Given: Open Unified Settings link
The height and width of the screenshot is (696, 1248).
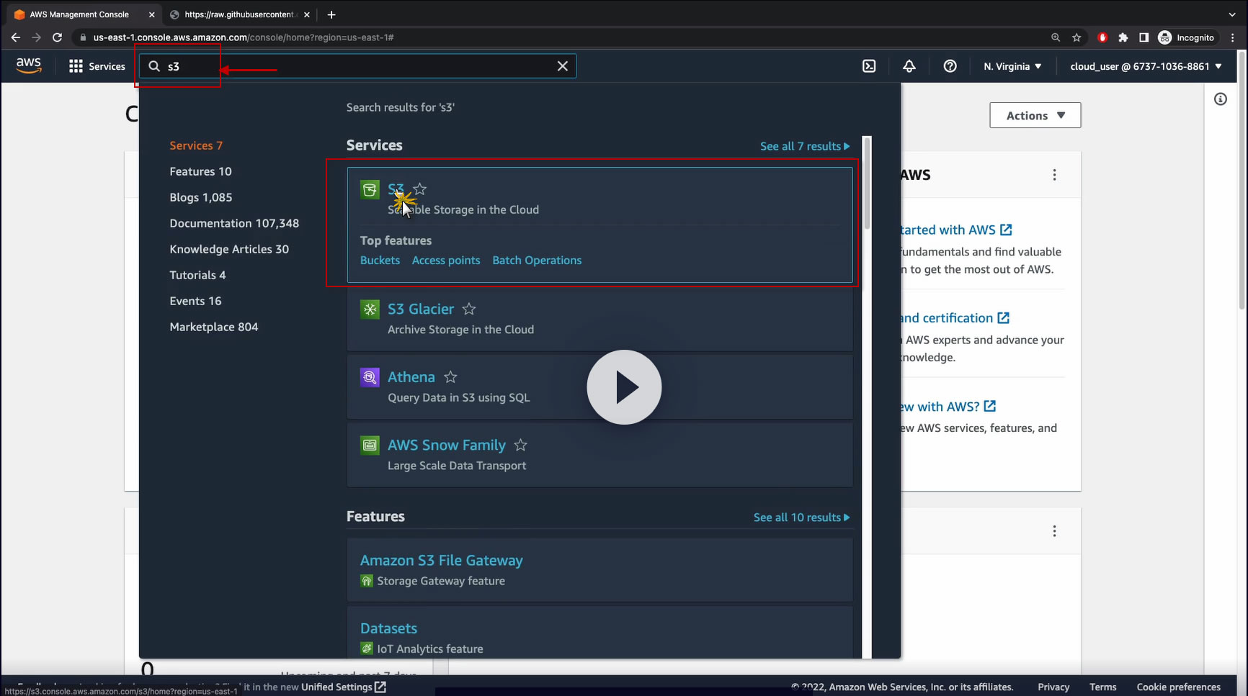Looking at the screenshot, I should coord(344,687).
